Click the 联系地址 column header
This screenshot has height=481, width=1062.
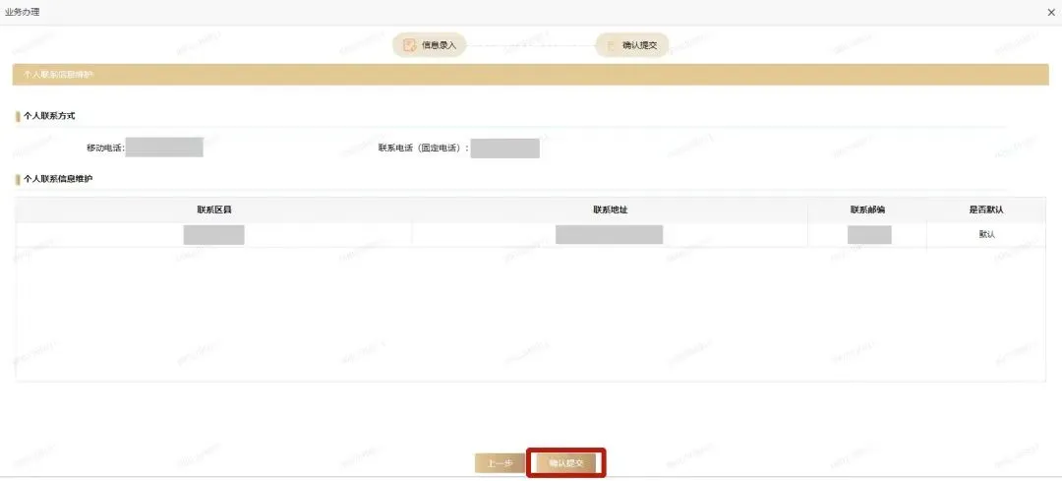point(610,210)
